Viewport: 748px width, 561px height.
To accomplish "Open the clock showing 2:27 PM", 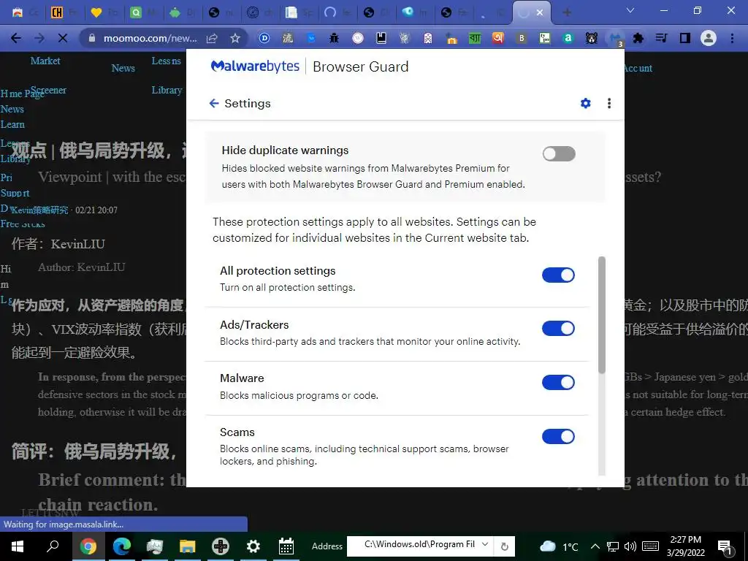I will (685, 546).
